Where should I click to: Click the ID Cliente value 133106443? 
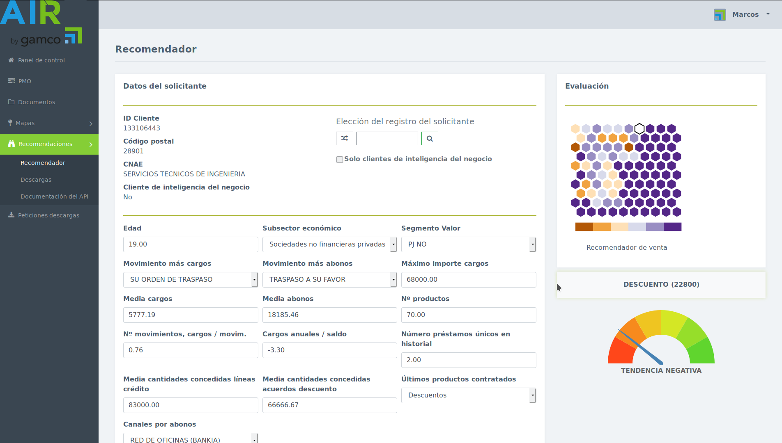pos(142,128)
